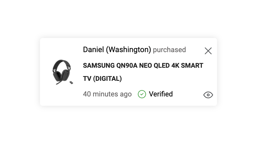Open the SAMSUNG product title link

click(x=99, y=66)
